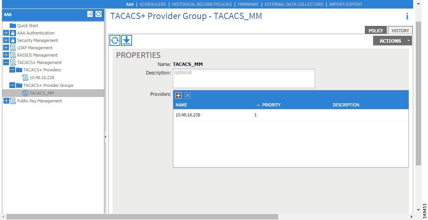Select provider 10.48.16.238 in the tree

42,78
